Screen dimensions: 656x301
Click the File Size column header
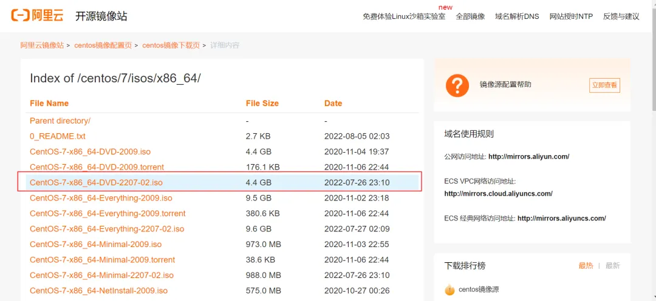click(262, 104)
